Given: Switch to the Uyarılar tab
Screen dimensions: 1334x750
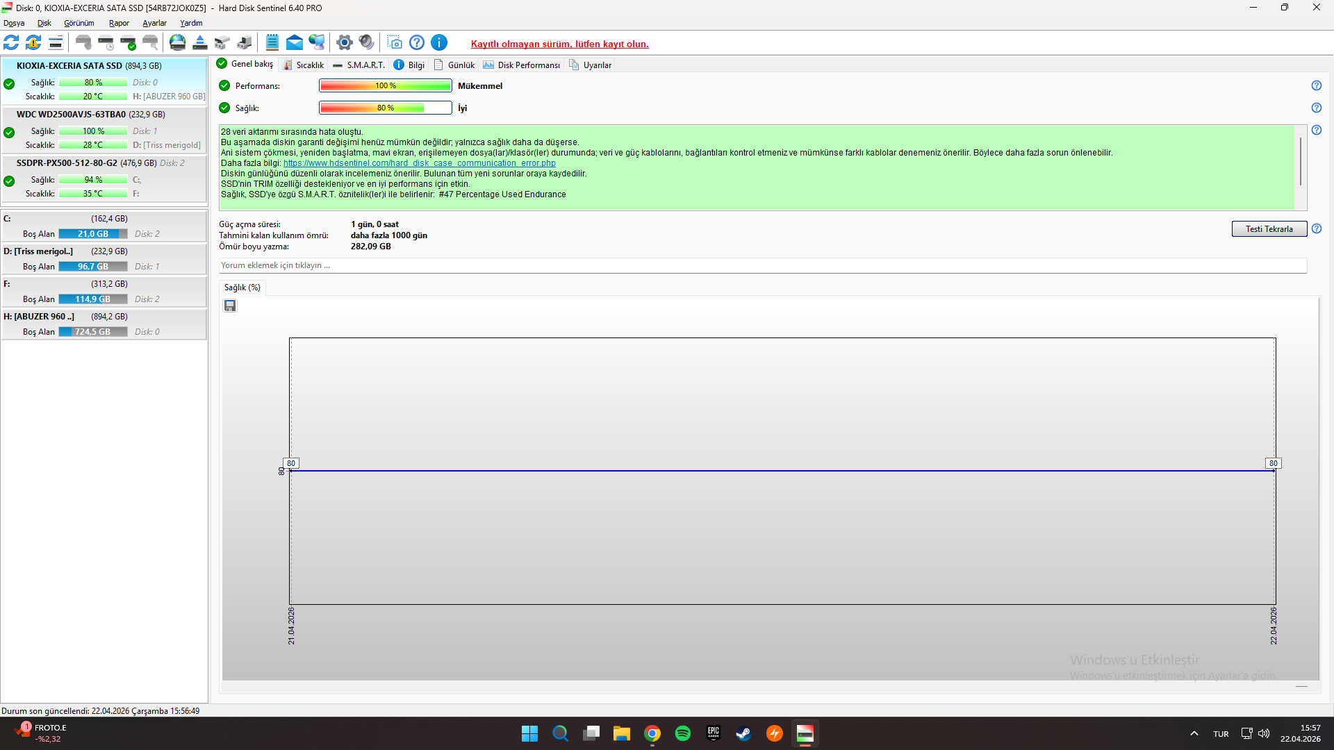Looking at the screenshot, I should click(x=591, y=65).
